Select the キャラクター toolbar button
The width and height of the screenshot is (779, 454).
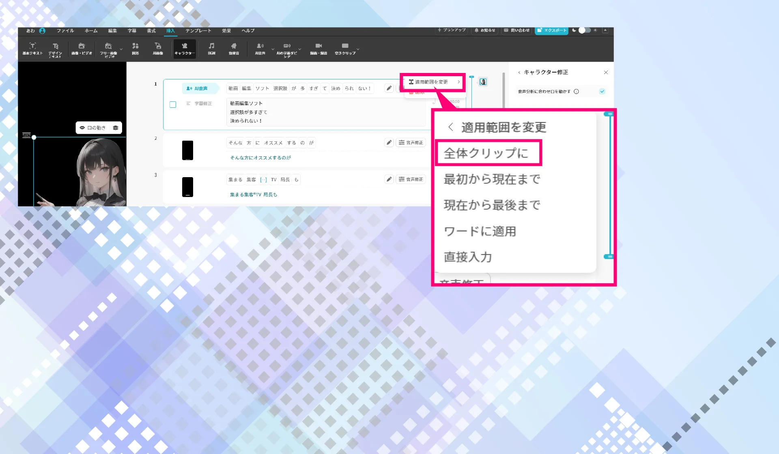point(185,49)
